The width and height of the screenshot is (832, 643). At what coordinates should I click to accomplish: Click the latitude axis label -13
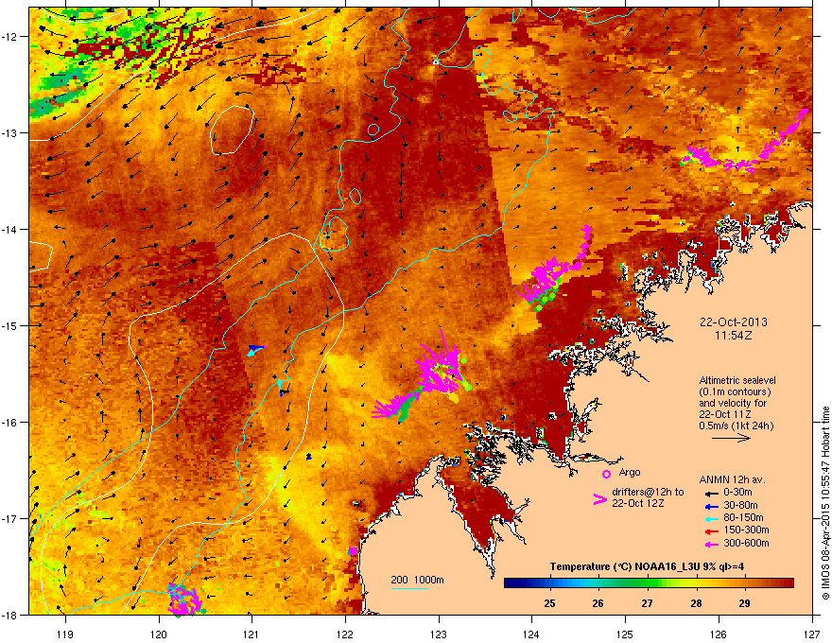pyautogui.click(x=9, y=133)
